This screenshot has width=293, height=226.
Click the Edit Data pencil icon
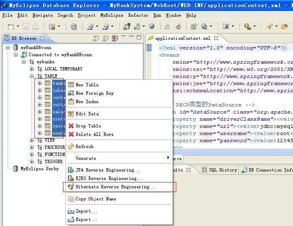click(x=71, y=114)
